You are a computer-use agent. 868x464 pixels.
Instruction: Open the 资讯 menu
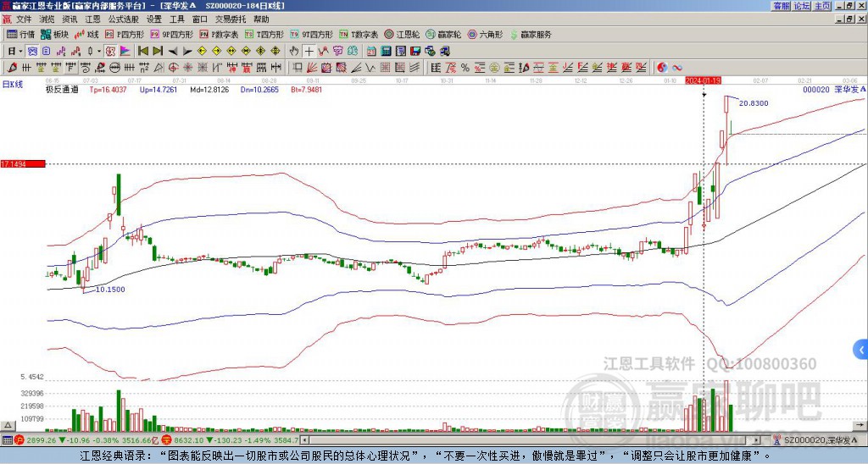pos(70,19)
